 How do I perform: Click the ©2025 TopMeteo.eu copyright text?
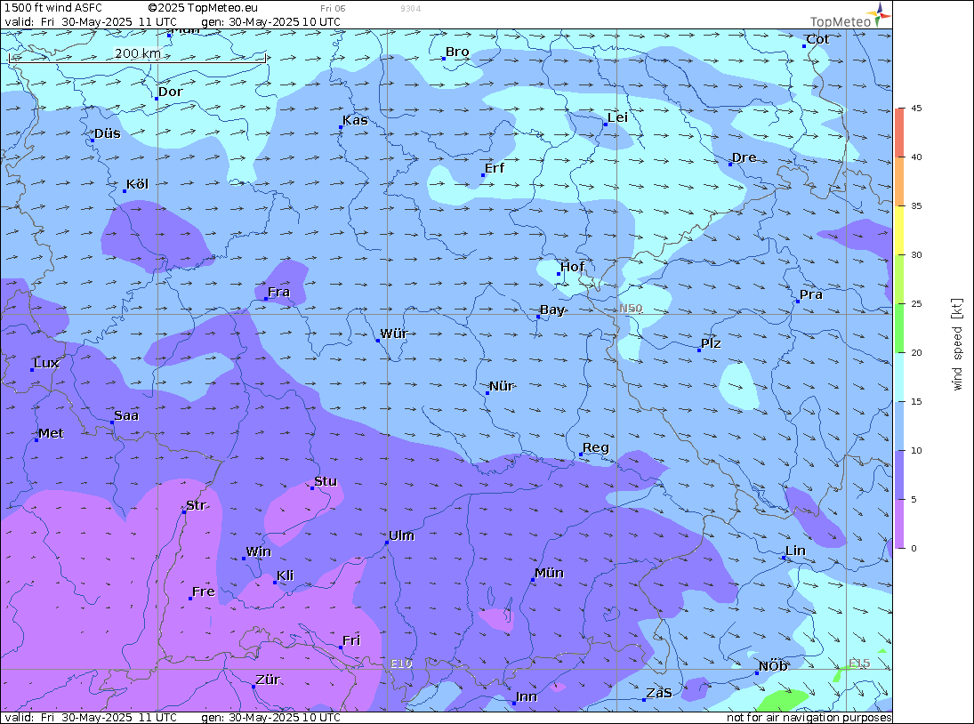pyautogui.click(x=203, y=8)
